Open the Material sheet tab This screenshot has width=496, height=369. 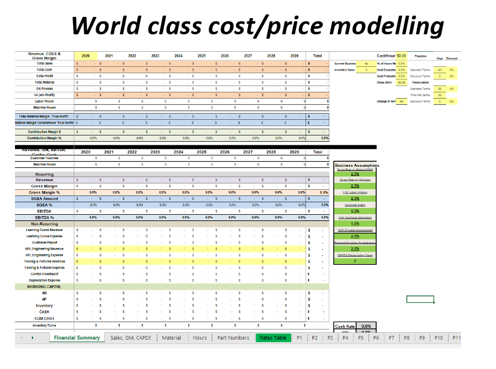[x=171, y=338]
